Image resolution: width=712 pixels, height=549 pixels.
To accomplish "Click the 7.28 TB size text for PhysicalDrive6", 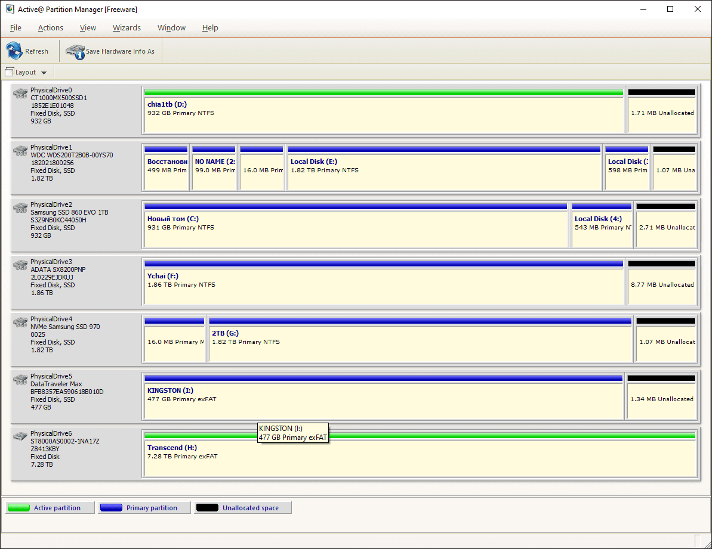I will click(x=41, y=464).
